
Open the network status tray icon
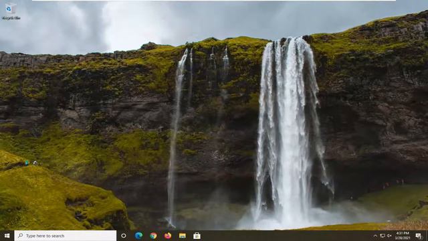click(x=383, y=236)
